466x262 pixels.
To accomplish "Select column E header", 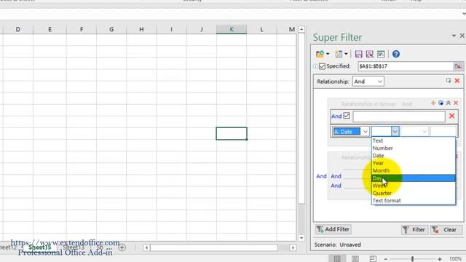I will 50,29.
